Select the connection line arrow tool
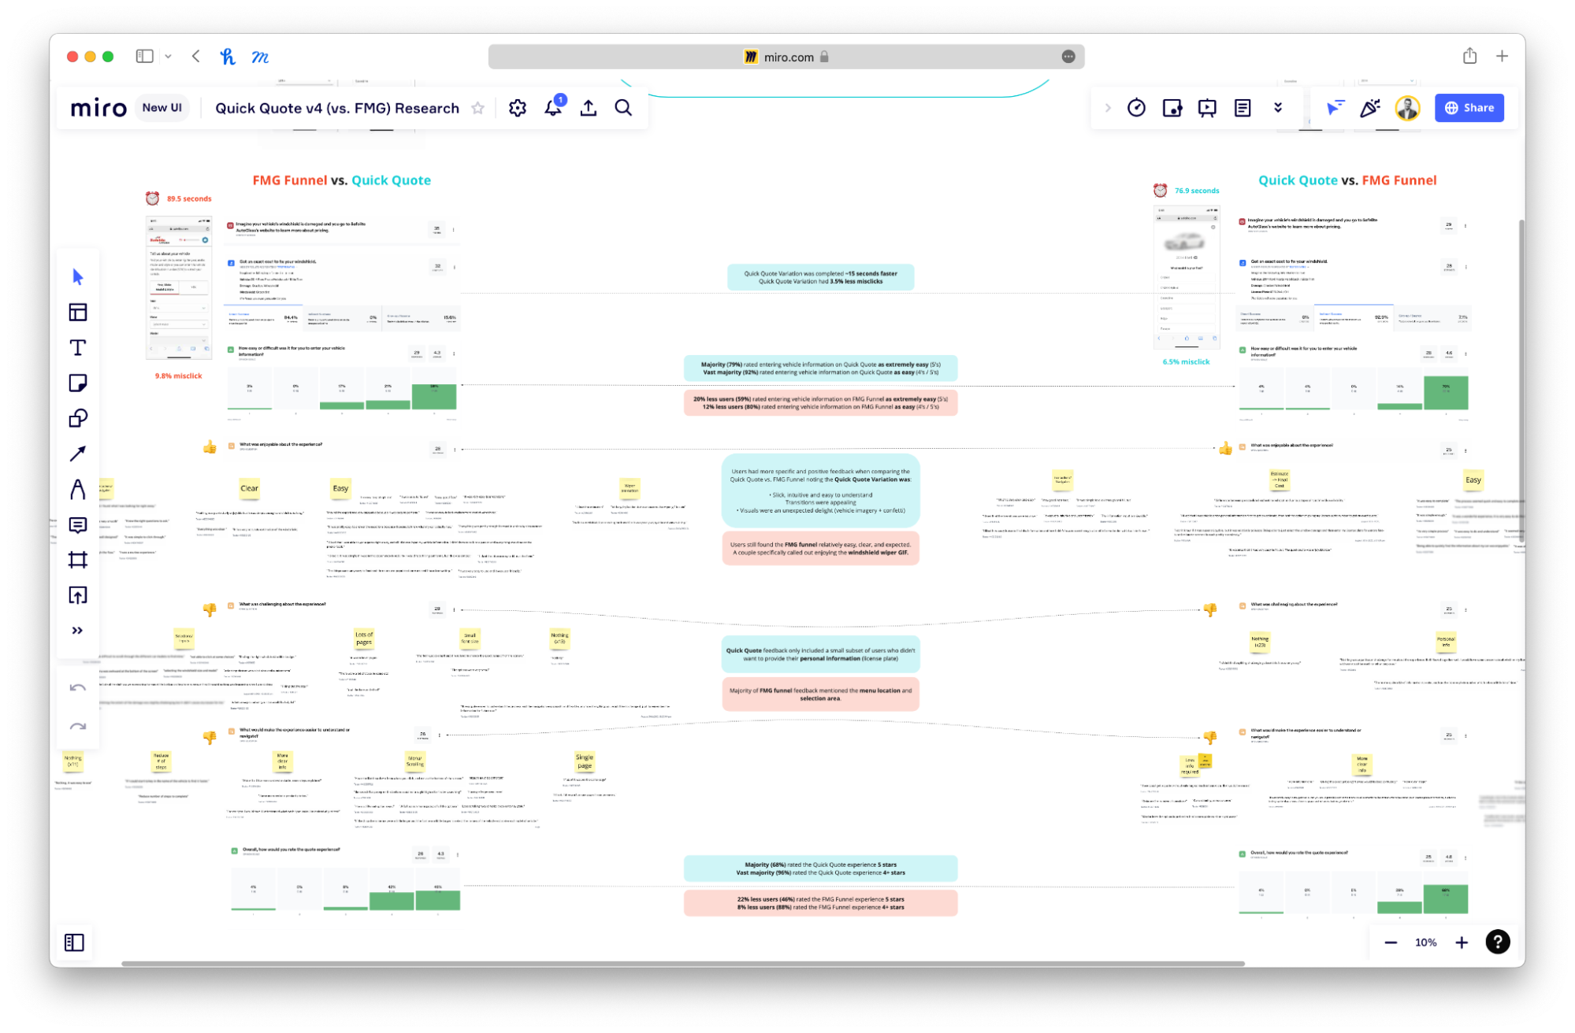 77,454
